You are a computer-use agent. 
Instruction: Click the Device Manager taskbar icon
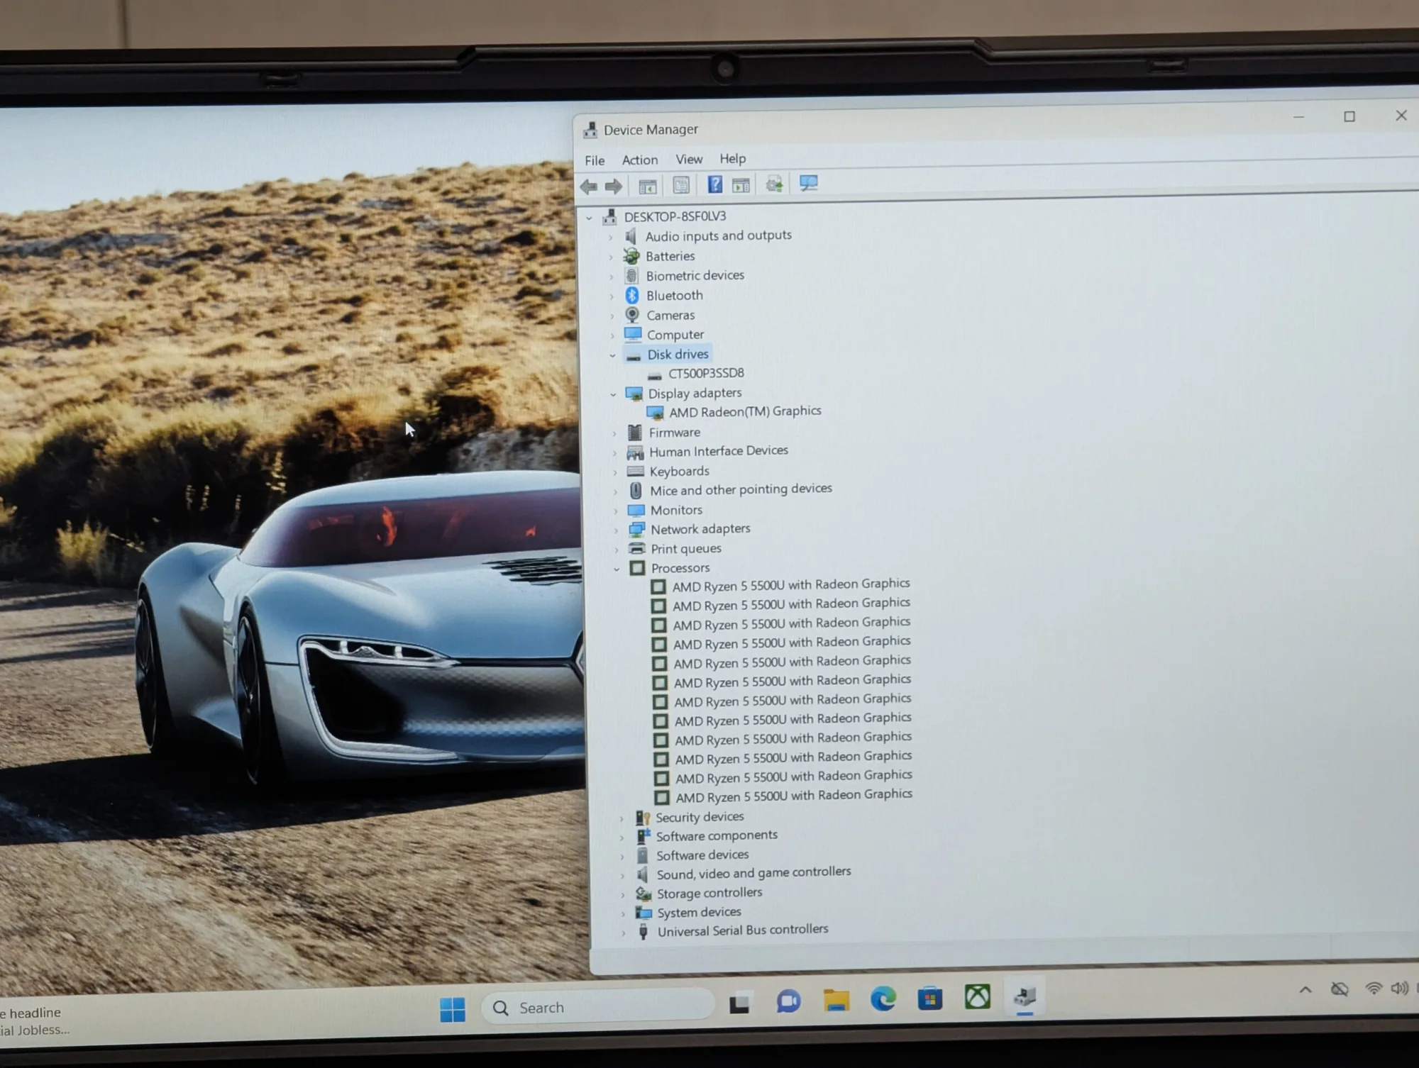click(1025, 996)
